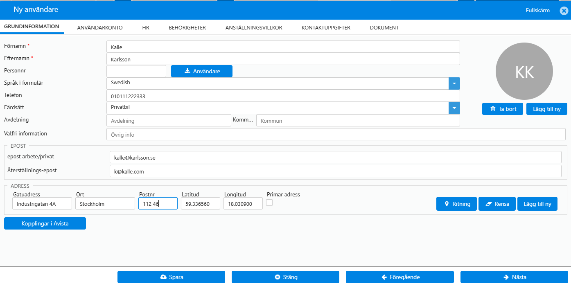Image resolution: width=571 pixels, height=286 pixels.
Task: Click the Valfri information label
Action: pos(25,133)
